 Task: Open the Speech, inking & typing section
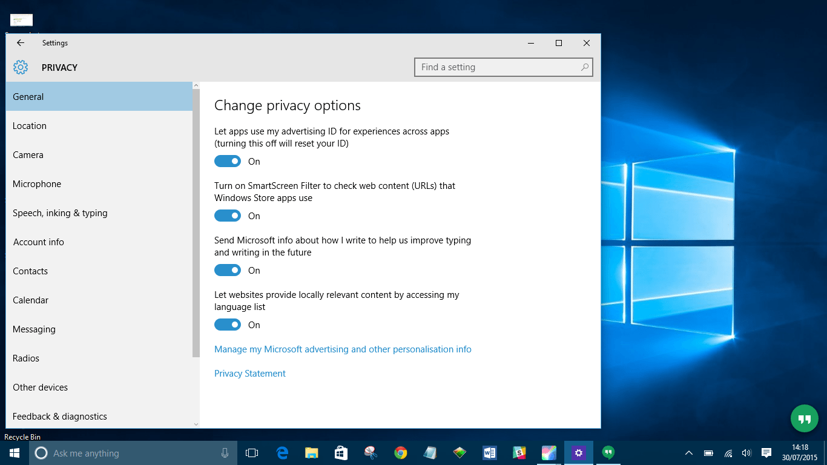(99, 213)
